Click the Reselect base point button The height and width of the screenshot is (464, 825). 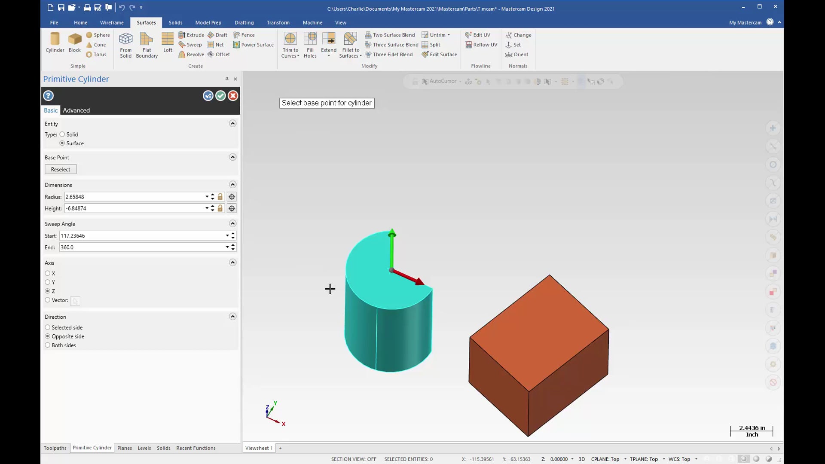pos(61,169)
